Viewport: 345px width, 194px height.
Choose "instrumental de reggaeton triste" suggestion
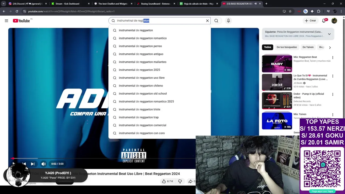(x=160, y=109)
